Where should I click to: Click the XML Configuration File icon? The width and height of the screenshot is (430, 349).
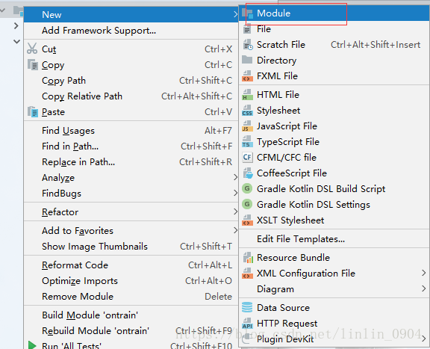(247, 274)
